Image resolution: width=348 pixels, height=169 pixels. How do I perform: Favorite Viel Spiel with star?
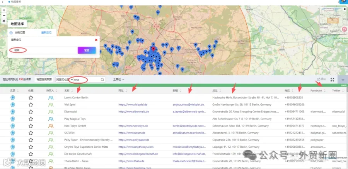31,105
